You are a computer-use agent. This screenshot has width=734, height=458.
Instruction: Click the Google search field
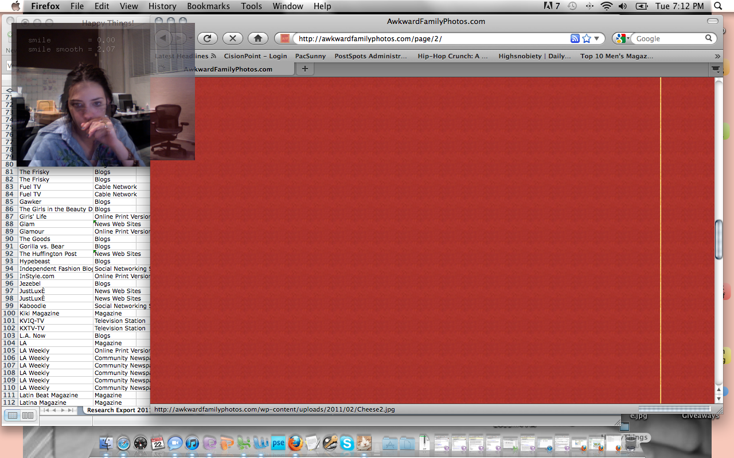(669, 38)
